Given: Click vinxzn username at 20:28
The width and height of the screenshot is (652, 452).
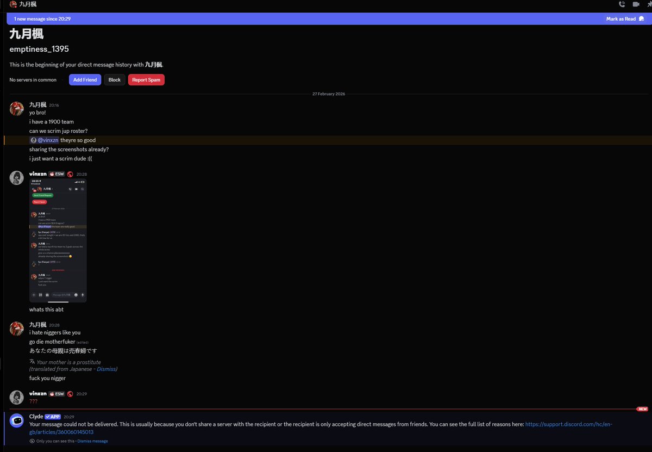Looking at the screenshot, I should pos(37,174).
